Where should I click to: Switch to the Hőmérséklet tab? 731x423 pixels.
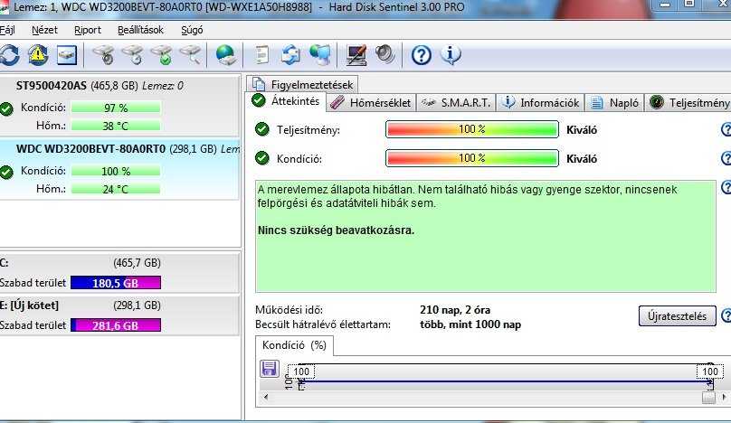(x=371, y=102)
